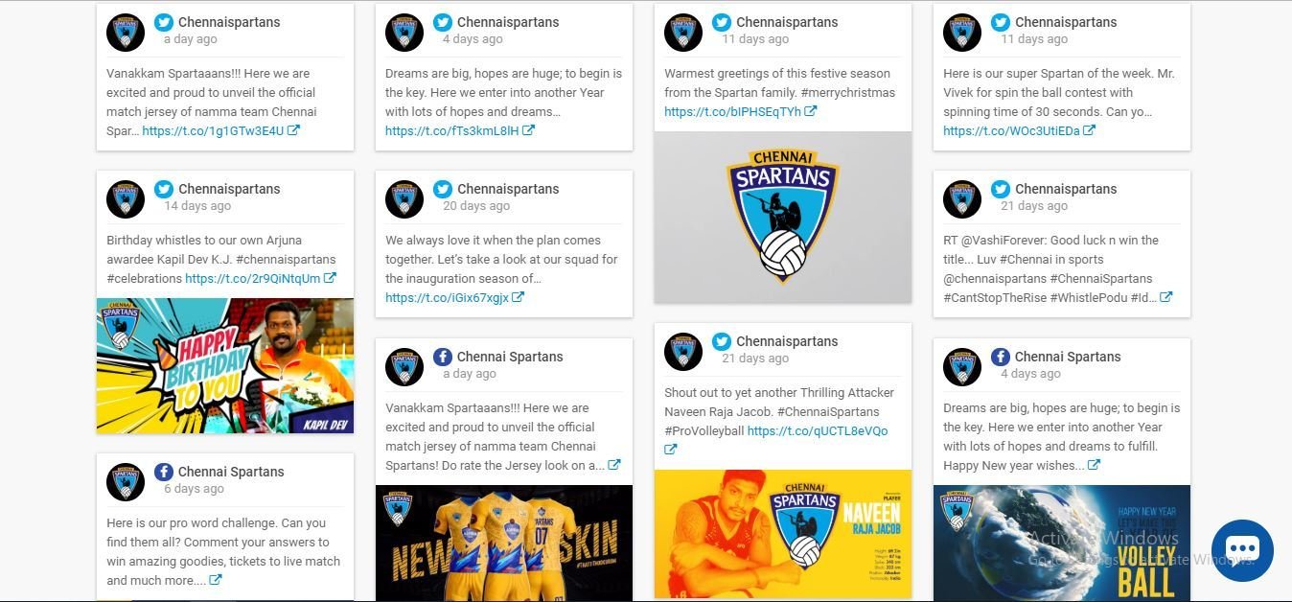This screenshot has width=1292, height=602.
Task: Click Twitter icon on merry Christmas tweet
Action: click(x=722, y=22)
